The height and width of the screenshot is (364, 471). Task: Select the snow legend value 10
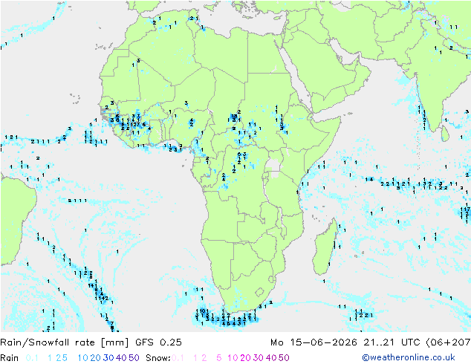[x=233, y=358]
